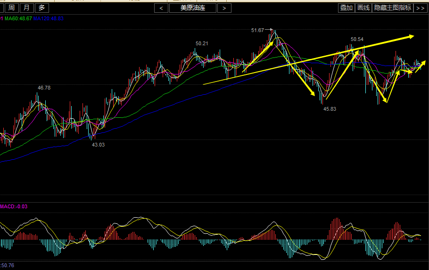Click the 51.67 high price marker
This screenshot has height=270, width=429.
tap(257, 30)
